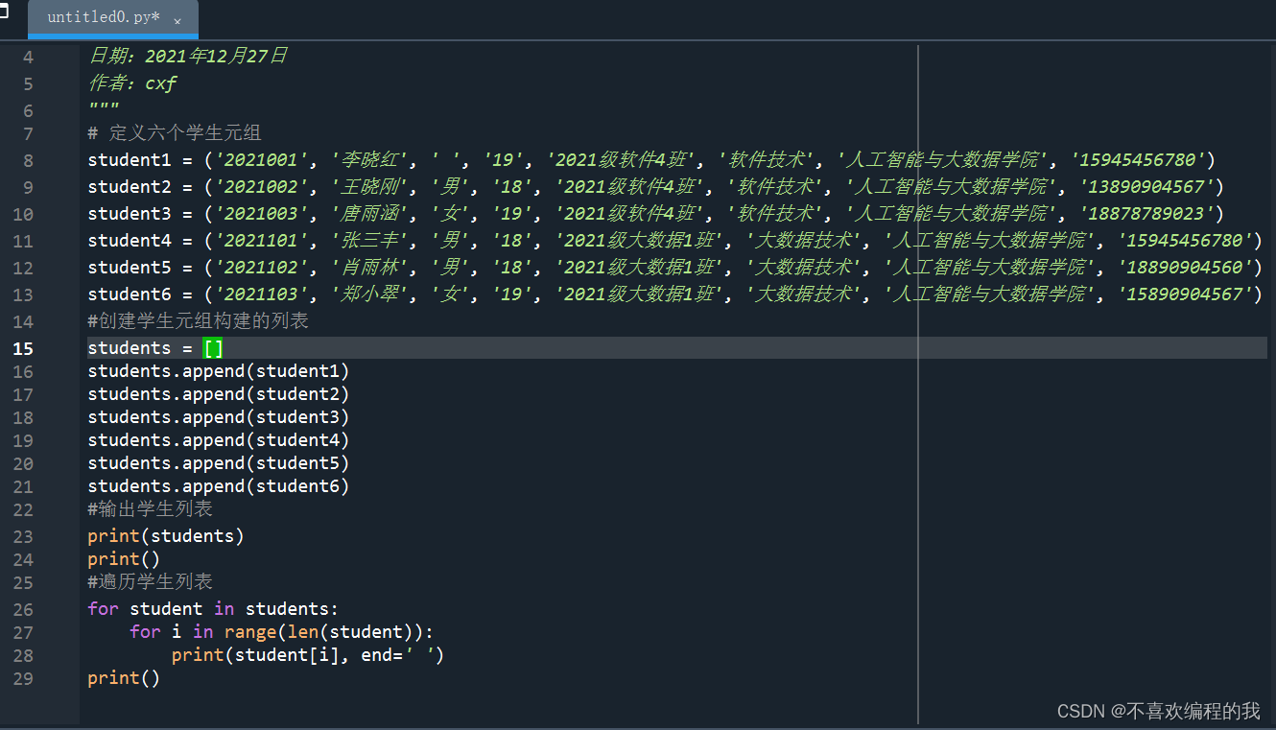Click the print(students) statement
The height and width of the screenshot is (730, 1276).
tap(166, 535)
